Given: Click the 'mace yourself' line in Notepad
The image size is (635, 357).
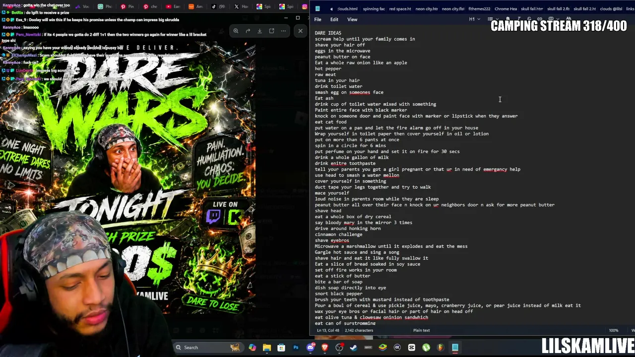Looking at the screenshot, I should (x=332, y=193).
